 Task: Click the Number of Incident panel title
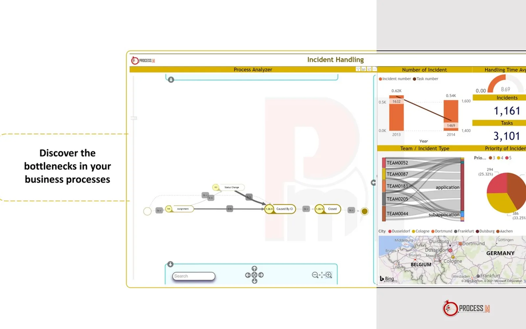pos(424,70)
